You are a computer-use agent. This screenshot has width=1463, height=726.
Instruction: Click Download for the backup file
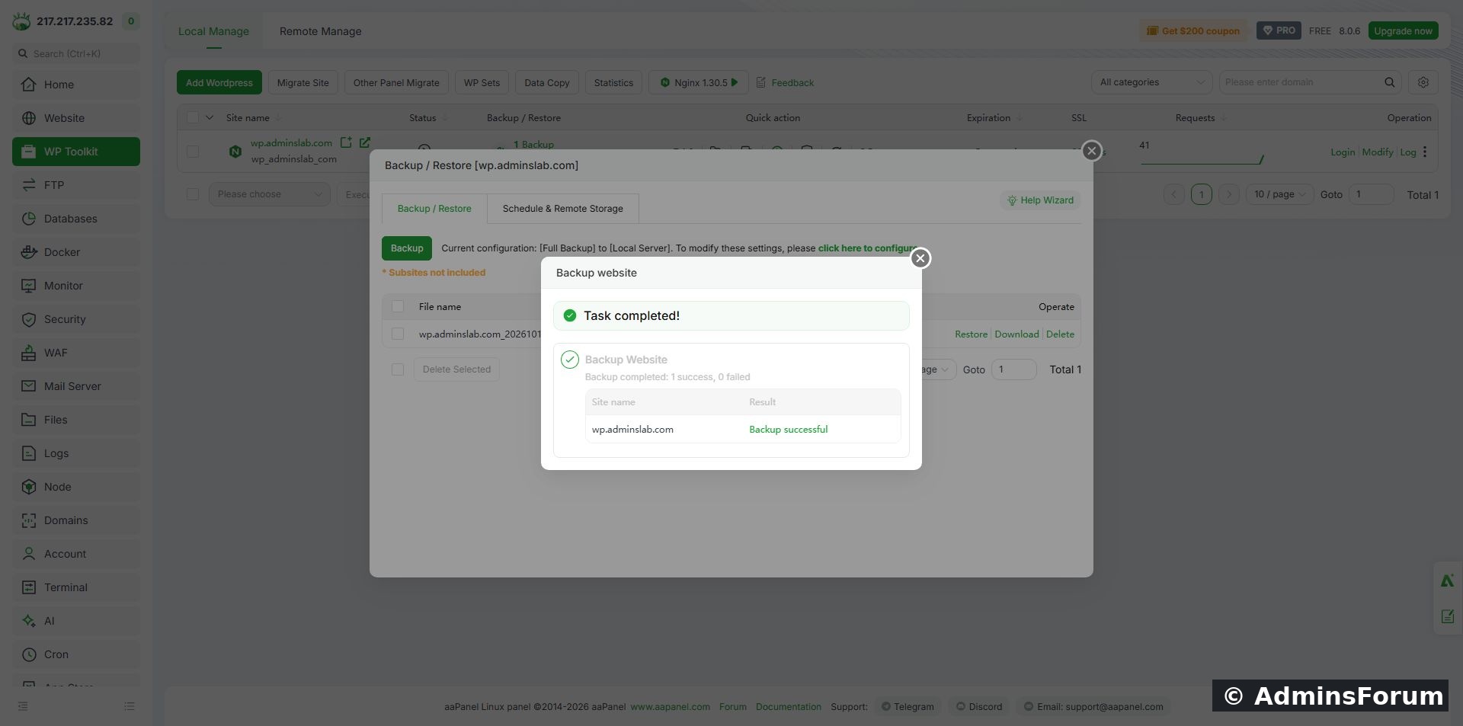1016,334
